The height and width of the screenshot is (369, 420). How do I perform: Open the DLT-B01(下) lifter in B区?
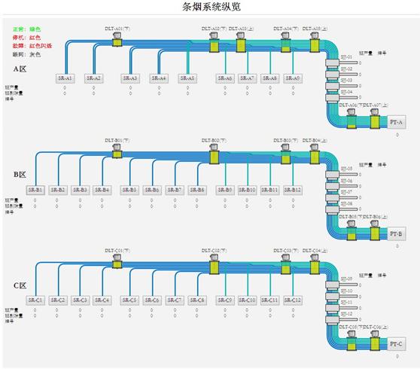[x=117, y=151]
